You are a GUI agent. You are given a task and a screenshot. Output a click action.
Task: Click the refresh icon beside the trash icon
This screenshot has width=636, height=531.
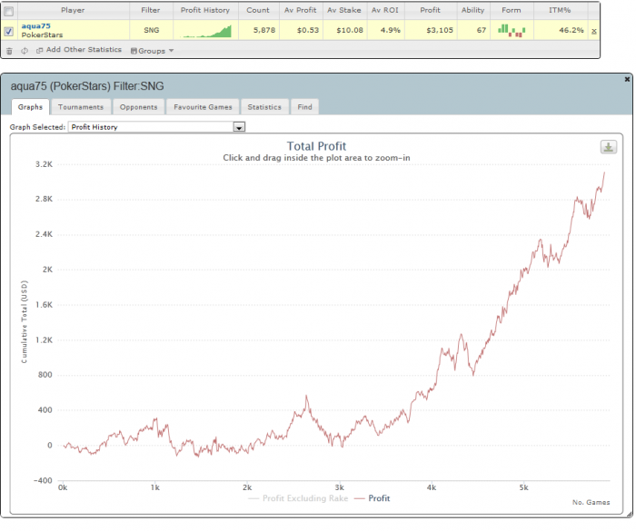click(25, 51)
